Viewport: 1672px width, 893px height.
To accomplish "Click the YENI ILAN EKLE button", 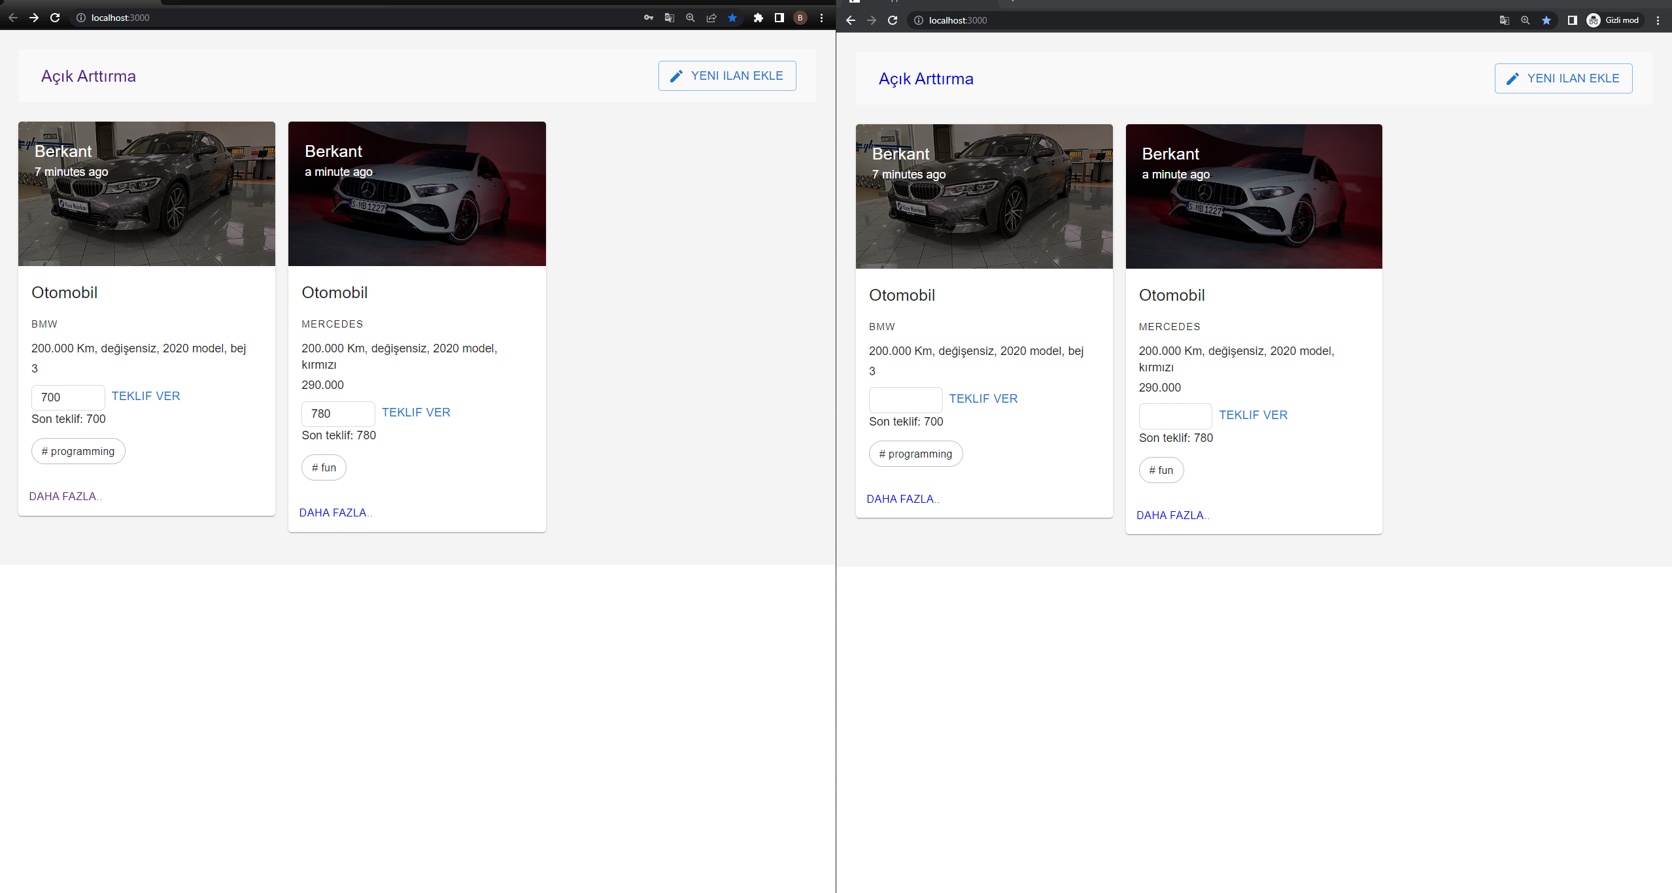I will (x=726, y=75).
